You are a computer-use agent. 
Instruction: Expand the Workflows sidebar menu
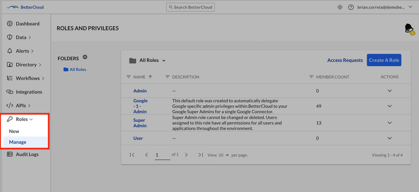click(43, 78)
